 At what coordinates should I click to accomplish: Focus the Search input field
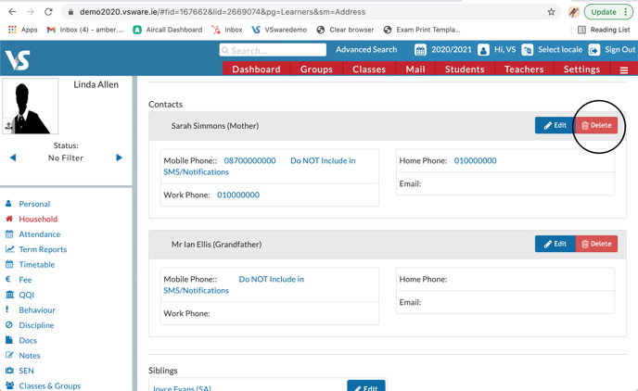coord(273,50)
